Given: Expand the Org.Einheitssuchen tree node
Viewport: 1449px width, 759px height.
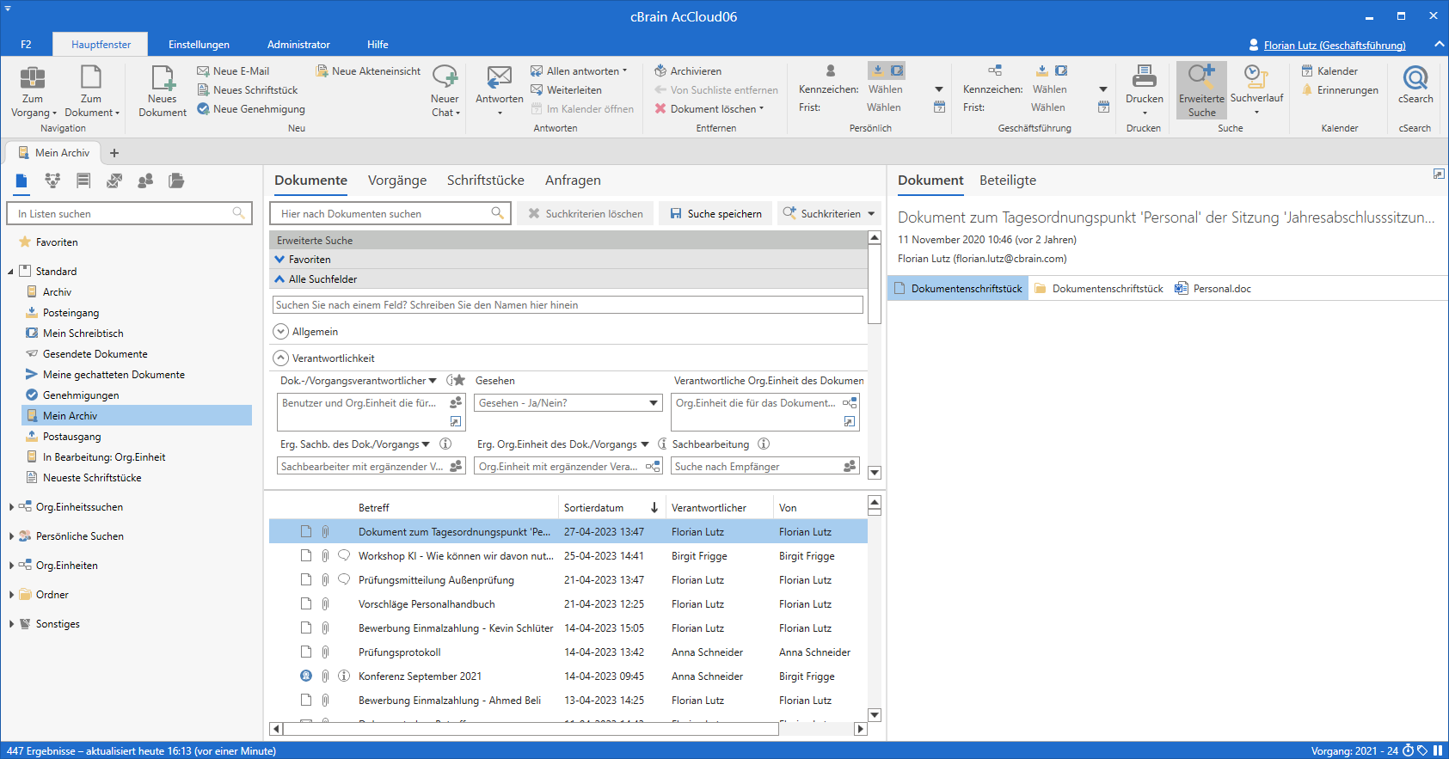Looking at the screenshot, I should point(11,507).
